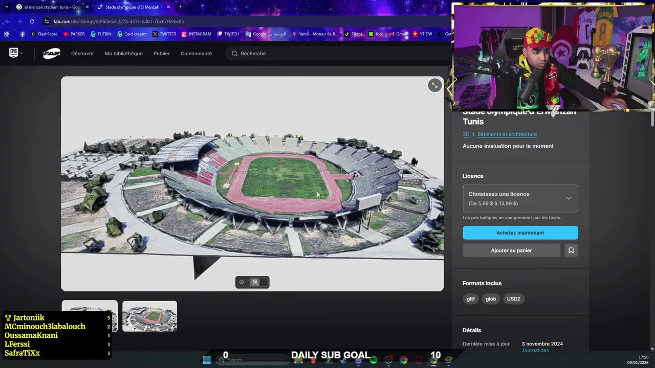Viewport: 655px width, 368px height.
Task: Open the YT DW bookmark
Action: pyautogui.click(x=422, y=34)
